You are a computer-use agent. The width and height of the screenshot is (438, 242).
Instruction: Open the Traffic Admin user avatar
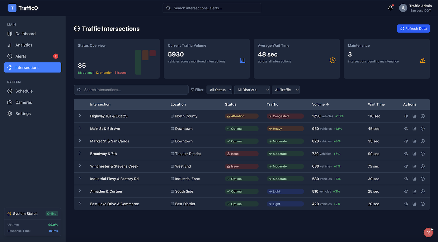point(403,8)
